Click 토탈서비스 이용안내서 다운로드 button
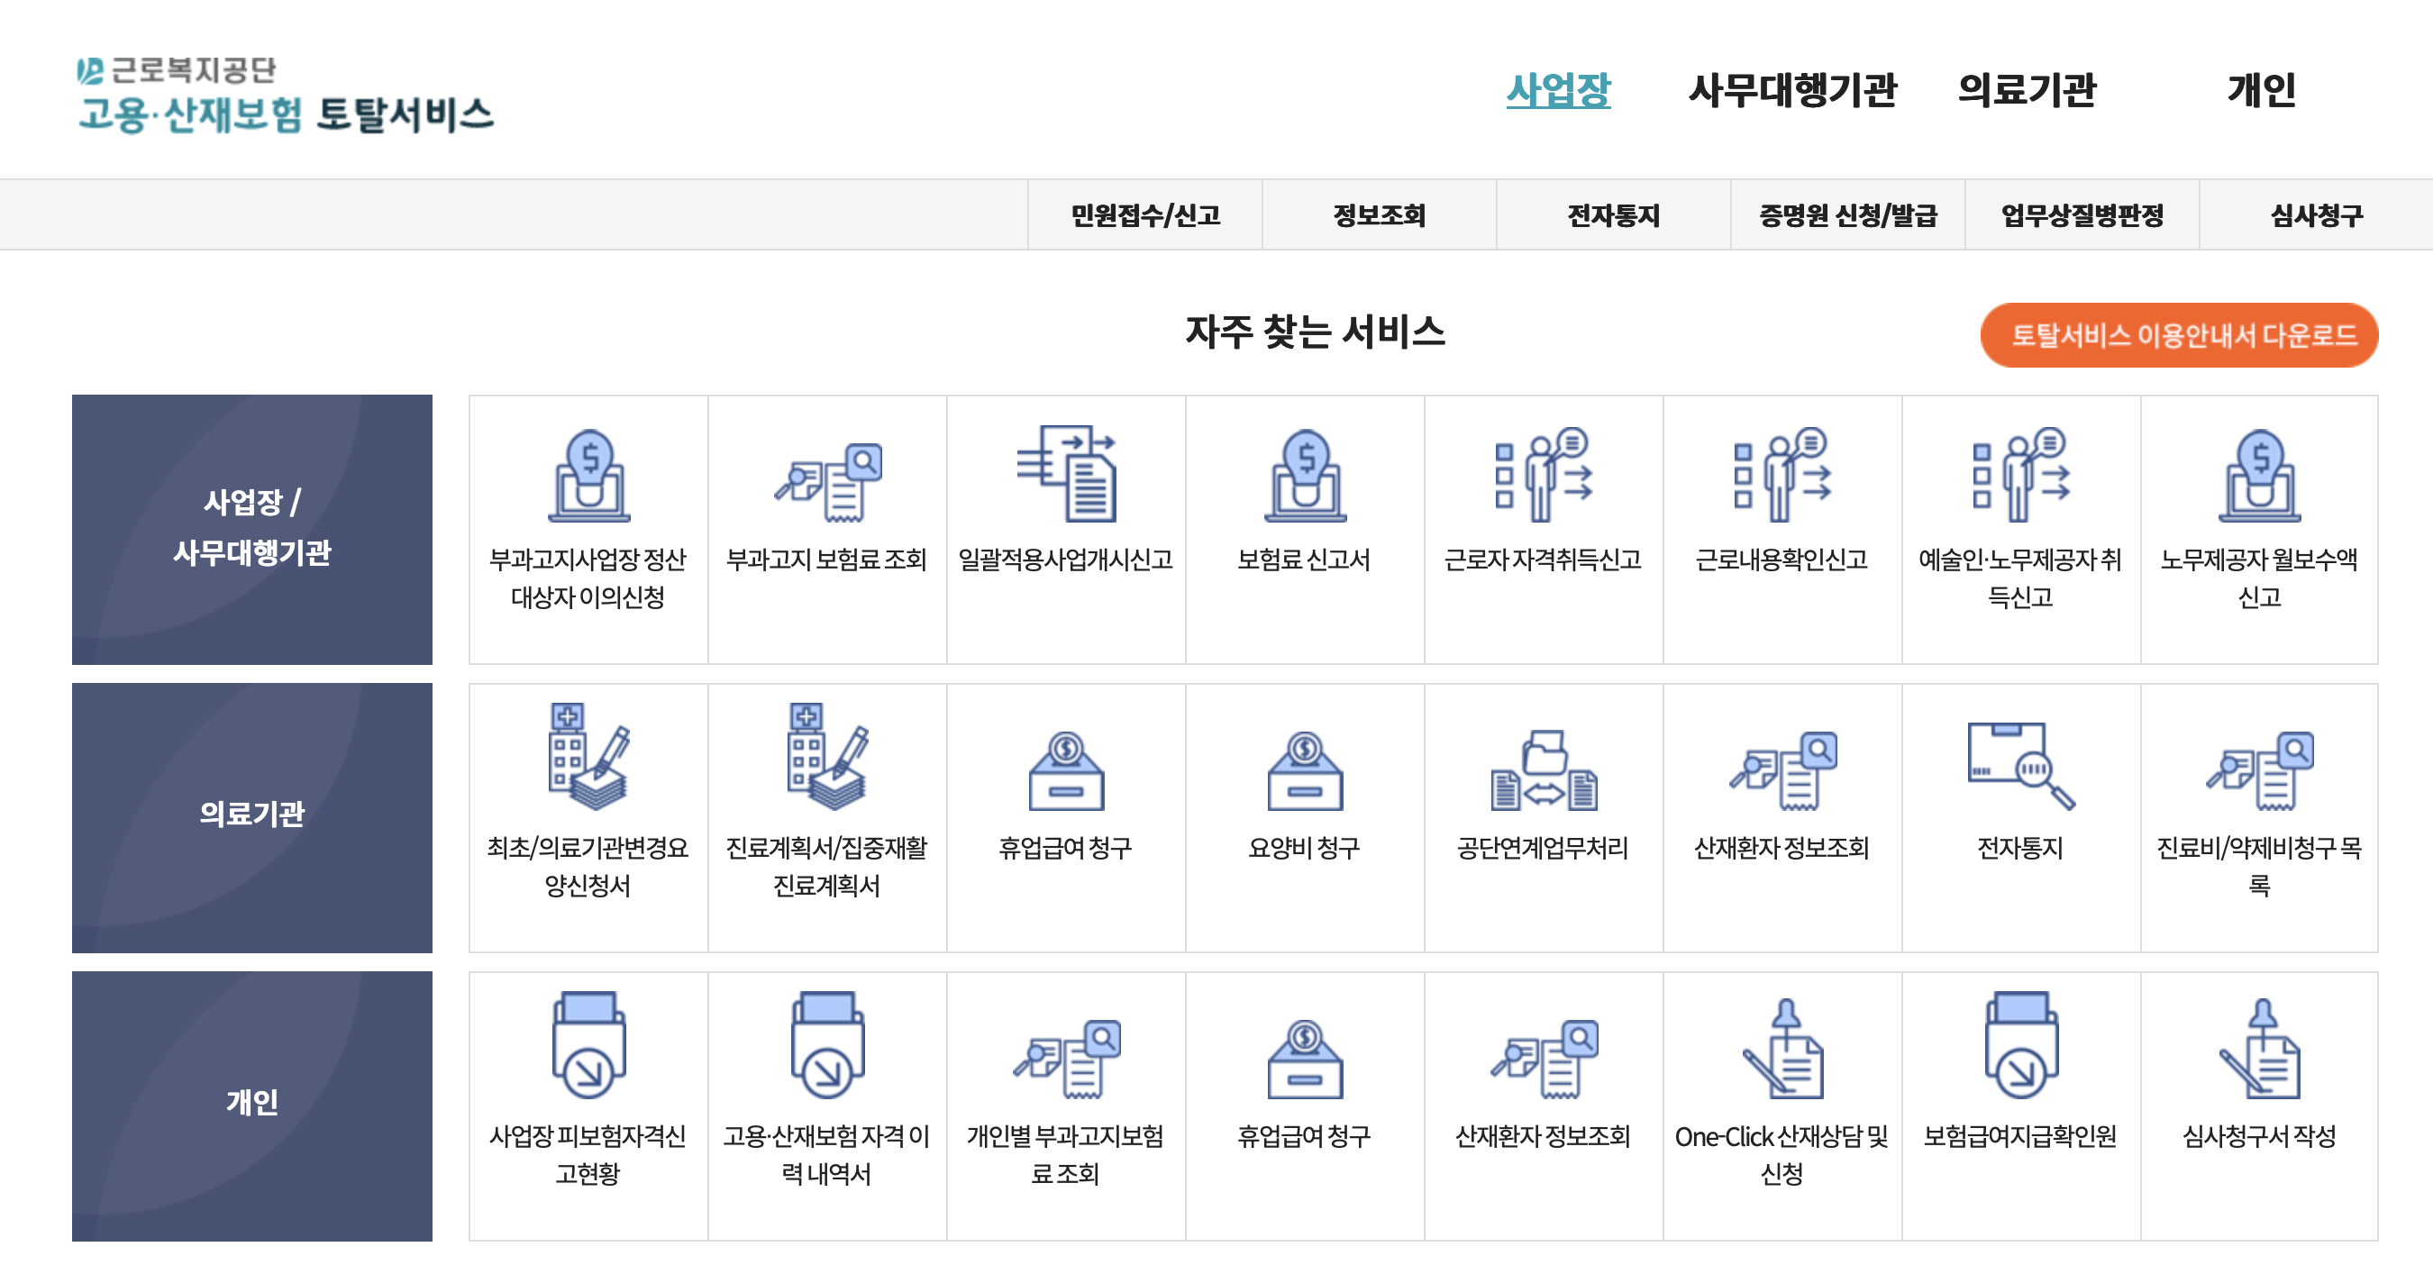Viewport: 2433px width, 1265px height. click(2178, 335)
